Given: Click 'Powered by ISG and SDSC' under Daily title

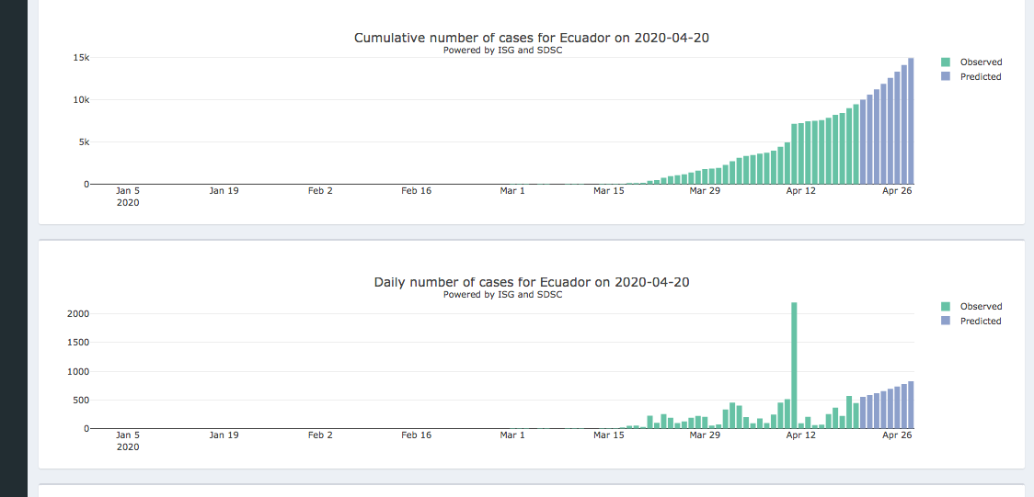Looking at the screenshot, I should [502, 295].
